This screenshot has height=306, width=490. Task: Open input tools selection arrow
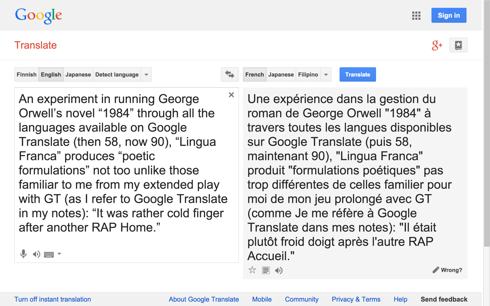coord(59,254)
